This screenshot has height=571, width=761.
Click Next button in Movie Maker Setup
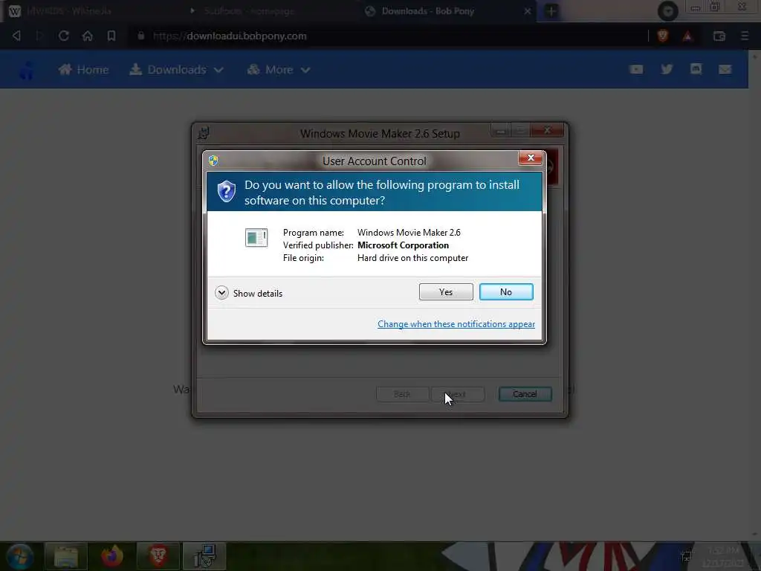tap(457, 394)
